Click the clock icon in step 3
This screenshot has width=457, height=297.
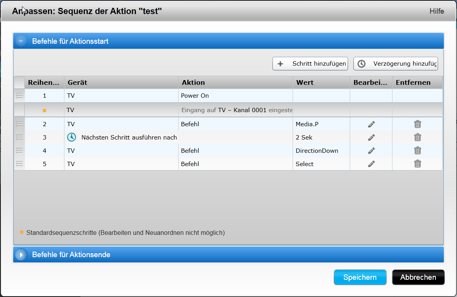click(x=71, y=137)
